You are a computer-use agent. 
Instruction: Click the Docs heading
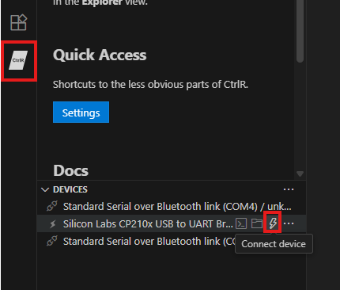pyautogui.click(x=70, y=170)
